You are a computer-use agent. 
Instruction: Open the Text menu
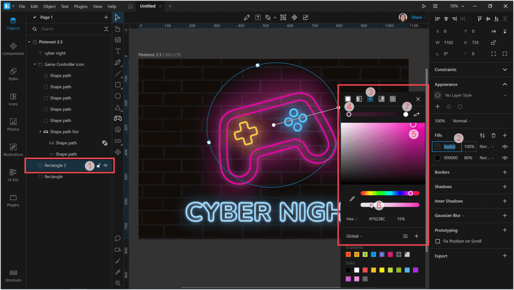(65, 6)
